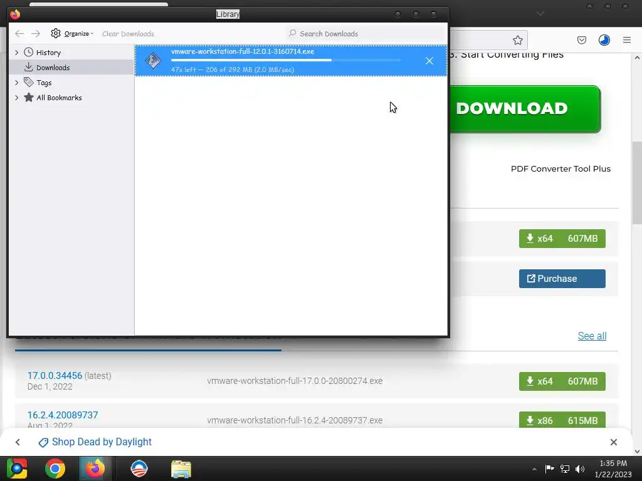Click Clear Downloads button
Image resolution: width=642 pixels, height=481 pixels.
(128, 34)
